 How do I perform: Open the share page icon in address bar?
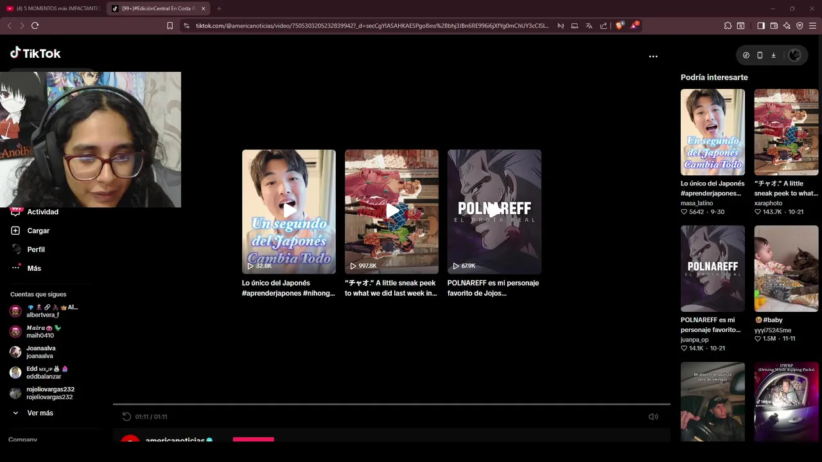click(x=604, y=26)
